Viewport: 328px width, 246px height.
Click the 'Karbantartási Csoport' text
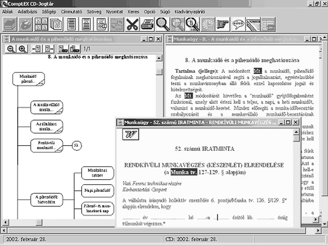click(145, 190)
